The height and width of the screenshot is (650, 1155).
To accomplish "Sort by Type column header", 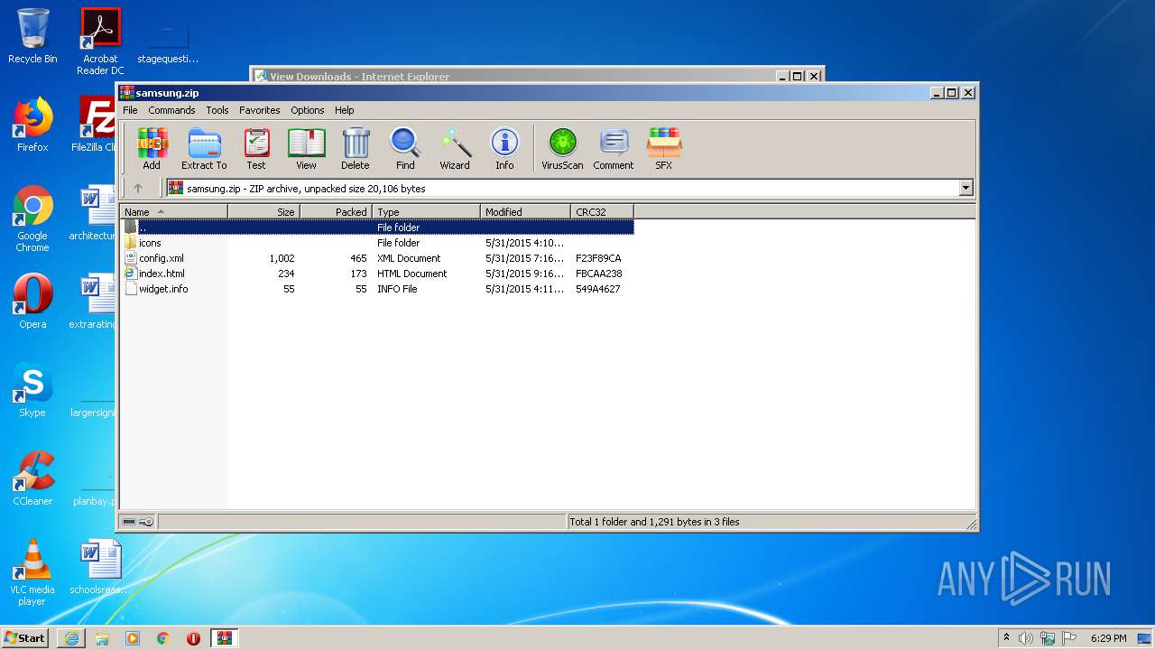I will click(426, 212).
